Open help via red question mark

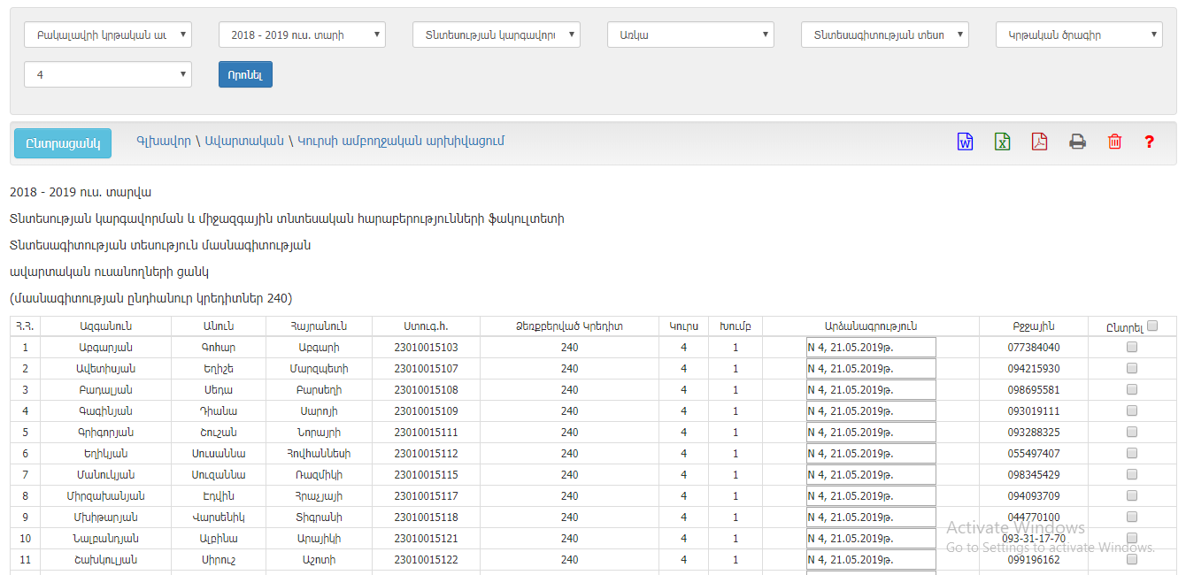pyautogui.click(x=1149, y=142)
